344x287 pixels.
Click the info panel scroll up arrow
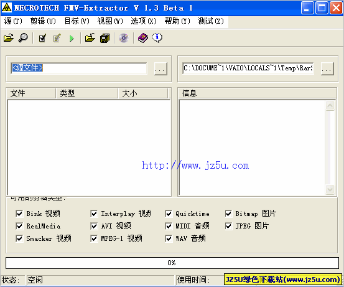[x=330, y=106]
